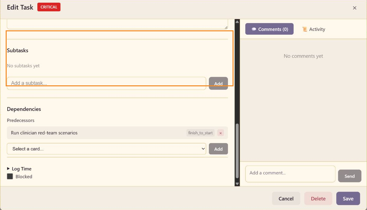Click the No subtasks yet text
The image size is (367, 210).
[23, 66]
